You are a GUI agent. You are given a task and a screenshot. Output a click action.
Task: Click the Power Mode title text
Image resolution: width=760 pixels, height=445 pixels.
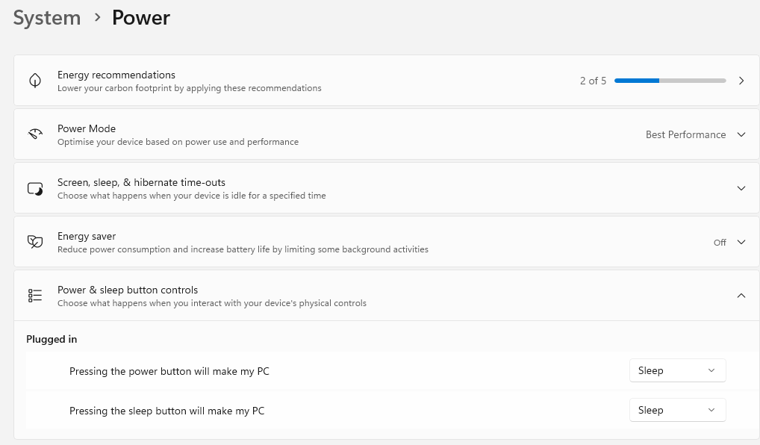pyautogui.click(x=87, y=128)
